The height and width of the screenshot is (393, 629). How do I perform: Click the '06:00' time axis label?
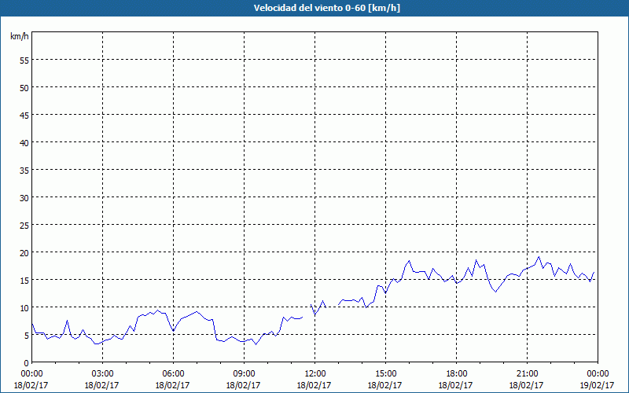click(173, 374)
